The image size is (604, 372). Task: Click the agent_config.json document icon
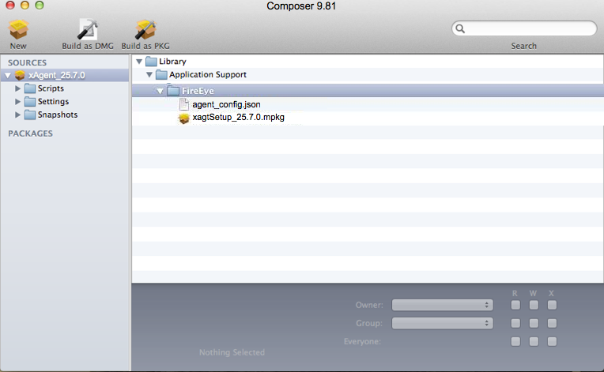pos(184,104)
